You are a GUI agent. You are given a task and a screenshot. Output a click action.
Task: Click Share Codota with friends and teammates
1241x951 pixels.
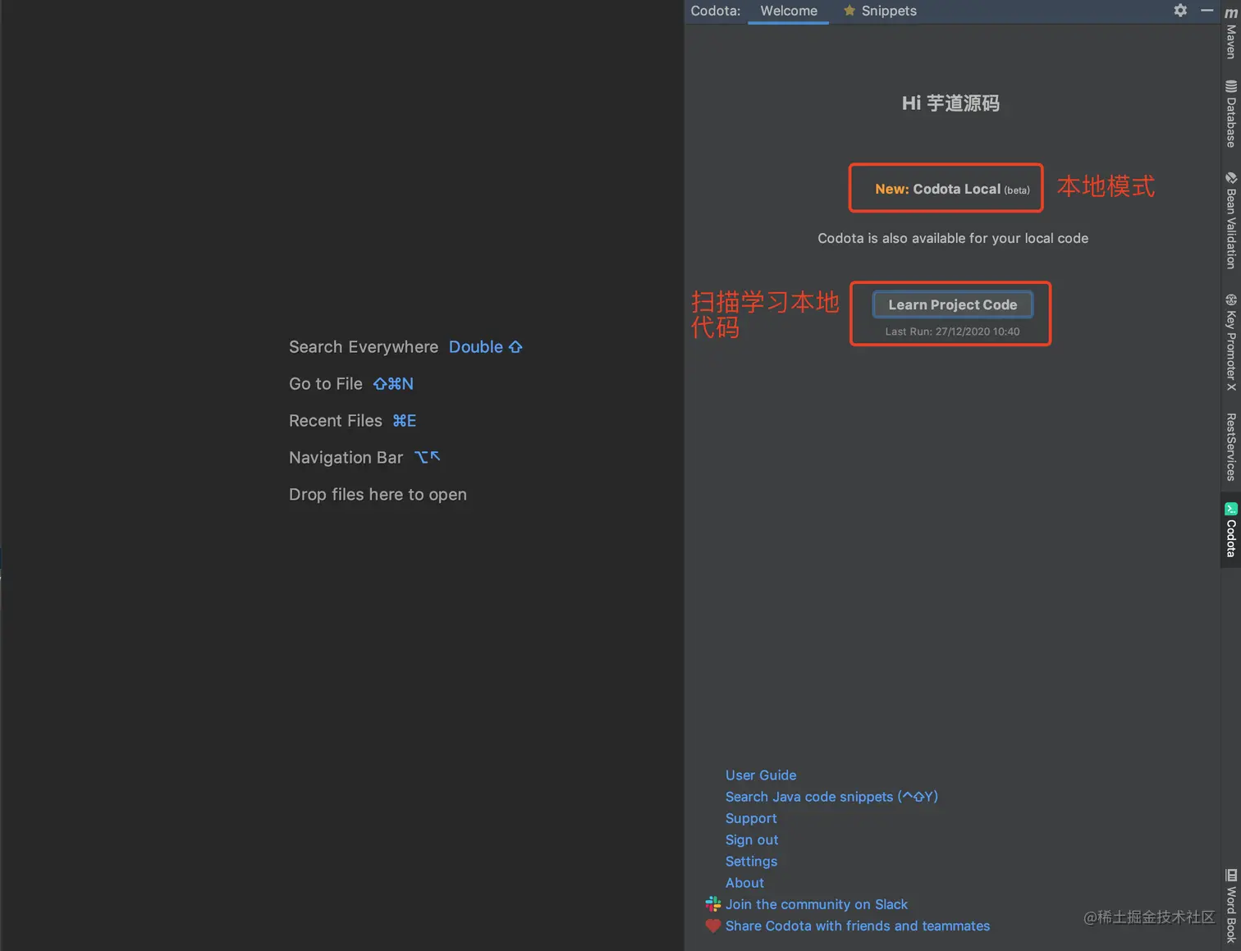tap(858, 926)
